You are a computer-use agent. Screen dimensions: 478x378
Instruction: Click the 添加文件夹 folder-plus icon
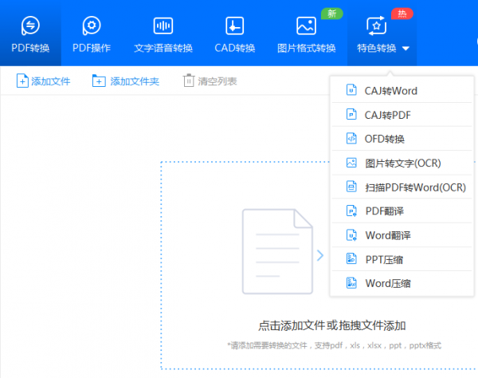click(99, 81)
